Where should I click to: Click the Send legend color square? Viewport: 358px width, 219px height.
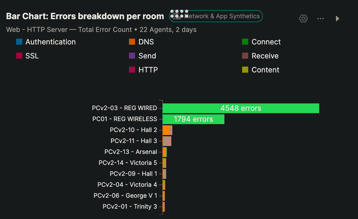click(132, 56)
